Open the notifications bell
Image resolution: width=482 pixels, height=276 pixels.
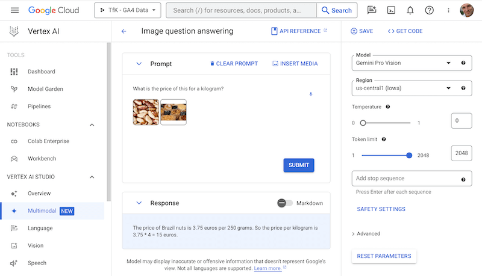pyautogui.click(x=410, y=10)
